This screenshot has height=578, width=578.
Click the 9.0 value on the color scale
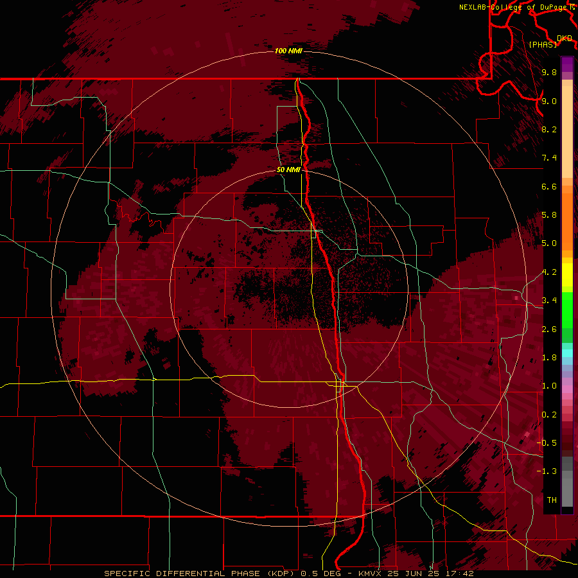pos(549,101)
